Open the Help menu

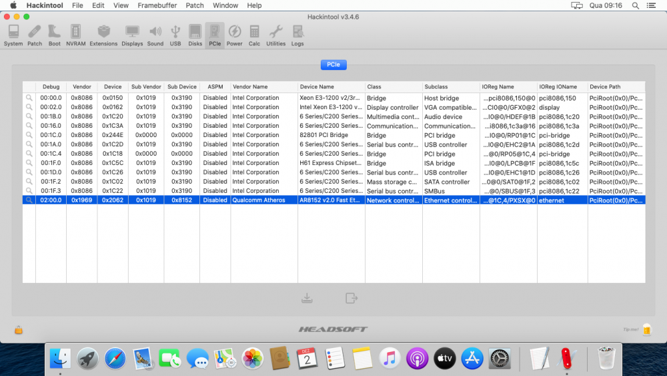(254, 5)
